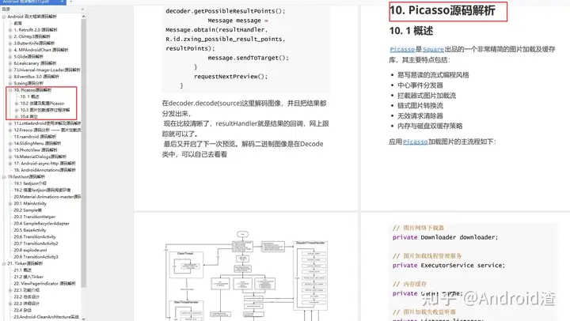Click the bookmarks panel scrollbar thumb

tap(84, 153)
